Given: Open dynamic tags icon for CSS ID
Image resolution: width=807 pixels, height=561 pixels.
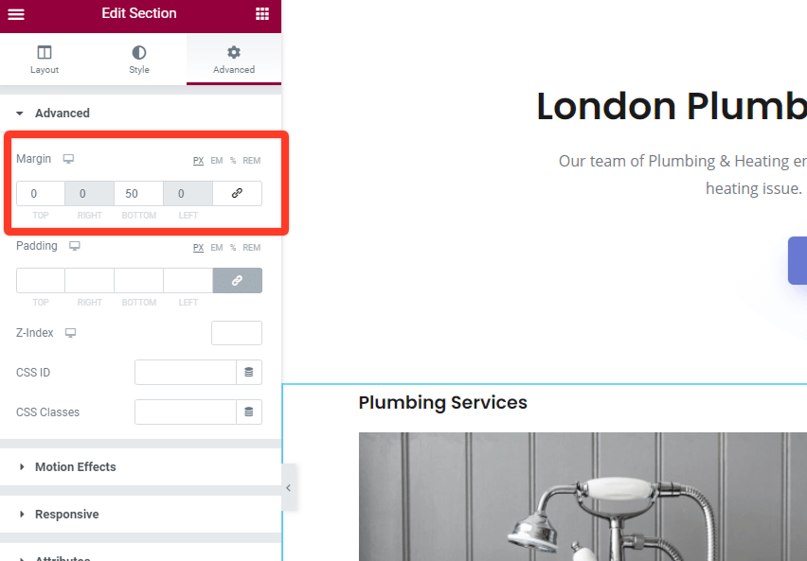Looking at the screenshot, I should 249,373.
